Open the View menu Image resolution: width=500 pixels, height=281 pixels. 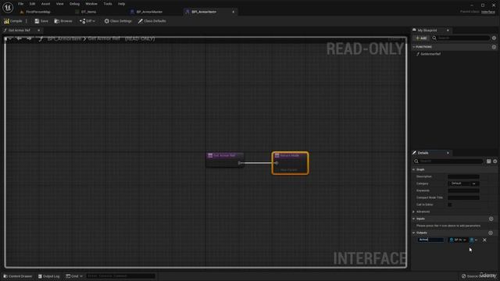coord(59,4)
